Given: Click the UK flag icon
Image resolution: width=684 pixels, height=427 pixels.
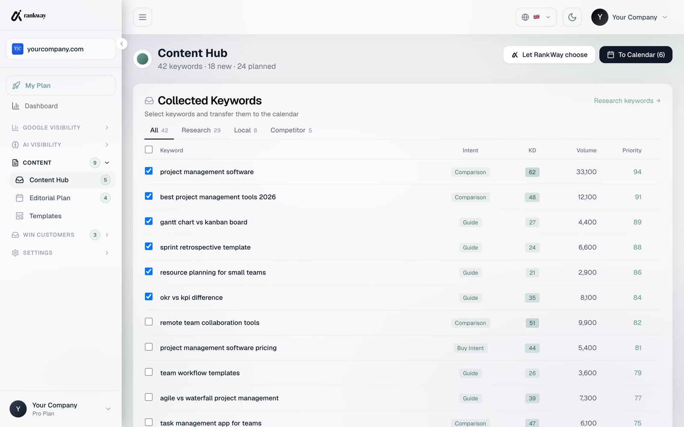Looking at the screenshot, I should [537, 17].
